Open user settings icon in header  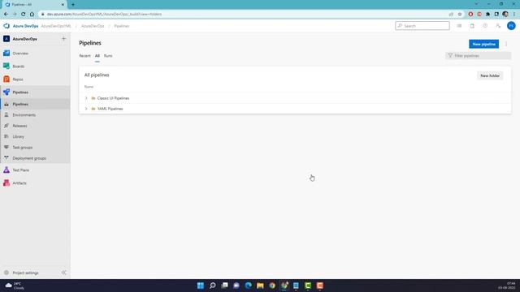click(x=498, y=26)
